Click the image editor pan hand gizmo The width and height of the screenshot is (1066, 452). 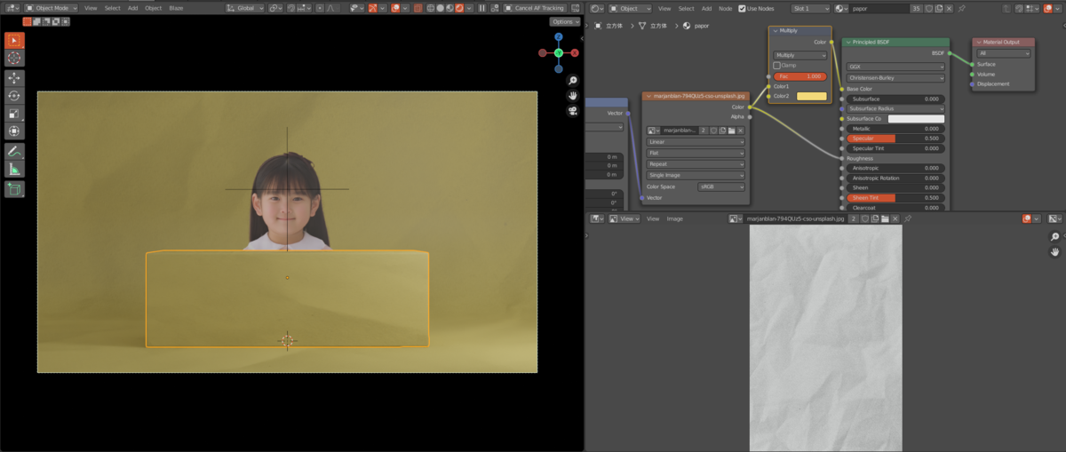click(1054, 252)
